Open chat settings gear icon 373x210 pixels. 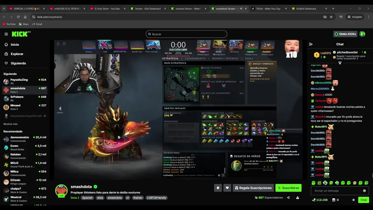pyautogui.click(x=353, y=200)
